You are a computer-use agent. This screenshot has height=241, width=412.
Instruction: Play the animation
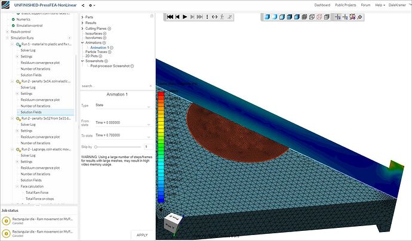[185, 17]
